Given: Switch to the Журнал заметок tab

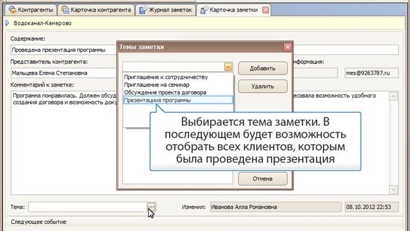Looking at the screenshot, I should pos(165,10).
